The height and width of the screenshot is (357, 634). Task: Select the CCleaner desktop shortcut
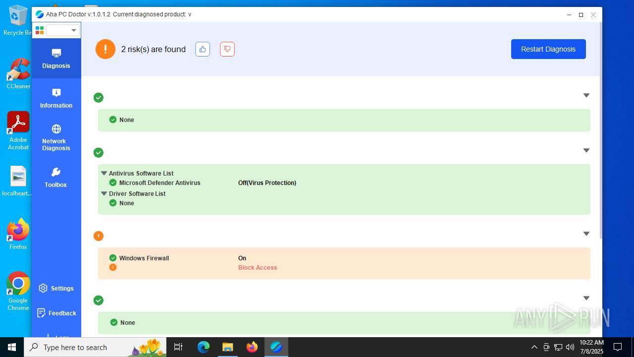(x=18, y=73)
